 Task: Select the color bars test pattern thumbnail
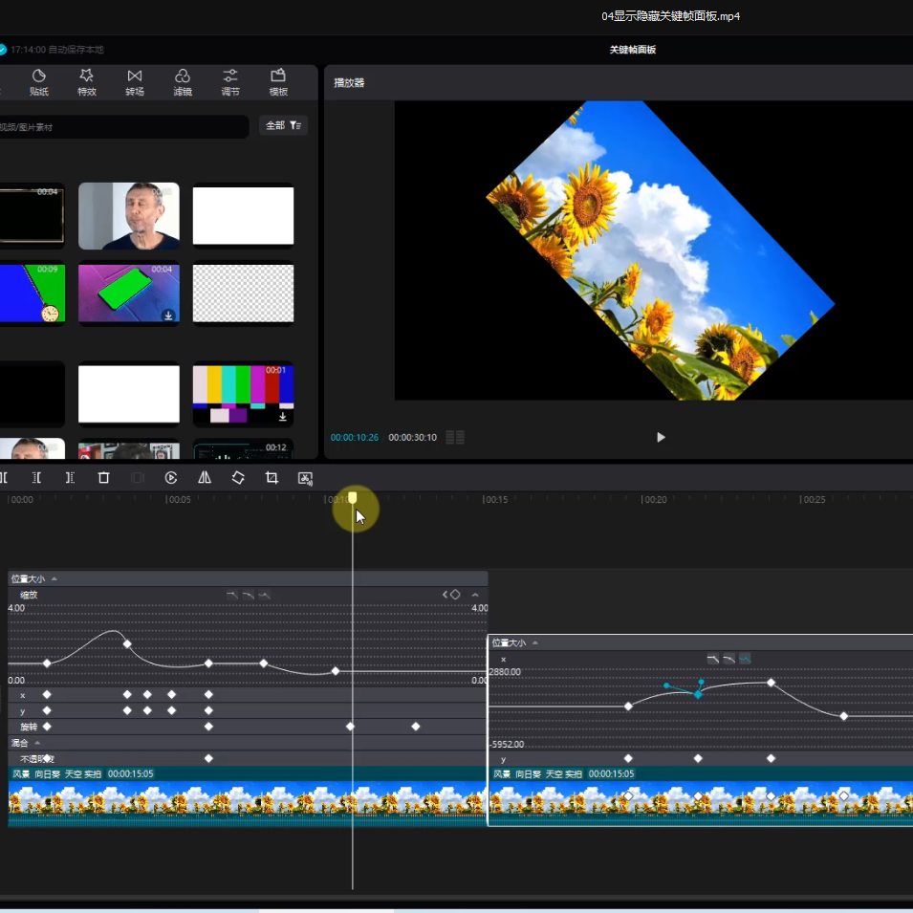pos(243,393)
